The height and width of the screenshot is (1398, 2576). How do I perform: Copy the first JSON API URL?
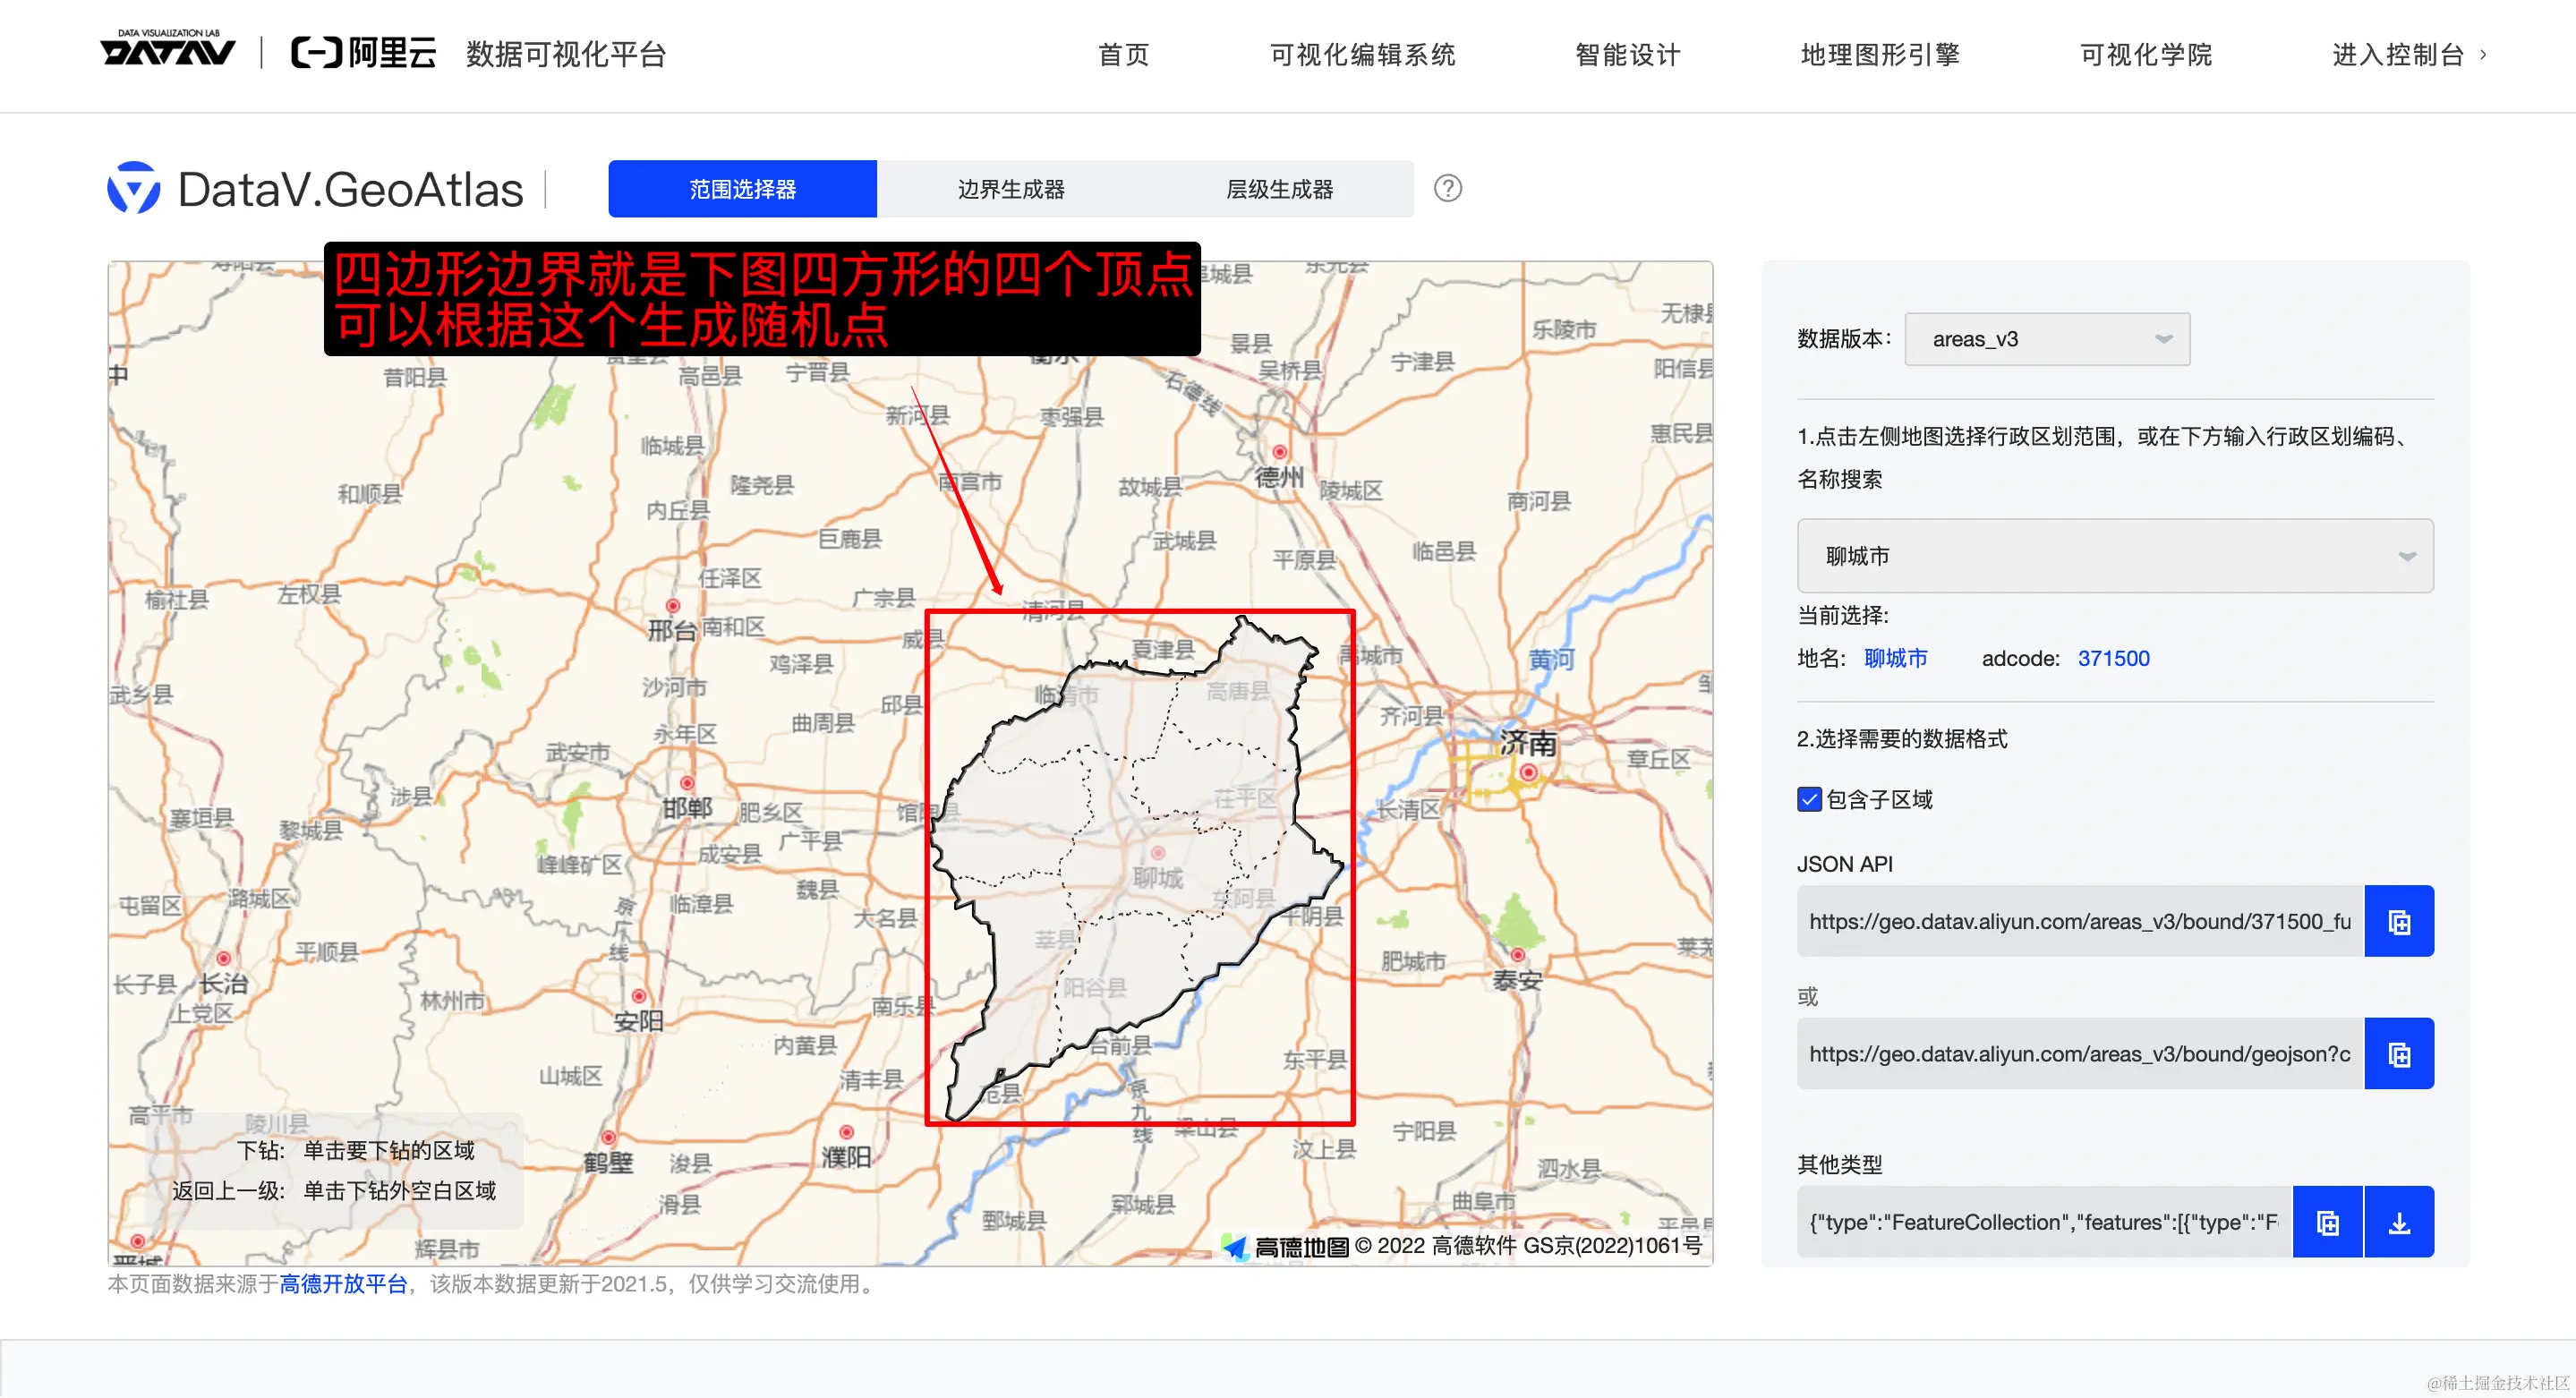pyautogui.click(x=2398, y=921)
